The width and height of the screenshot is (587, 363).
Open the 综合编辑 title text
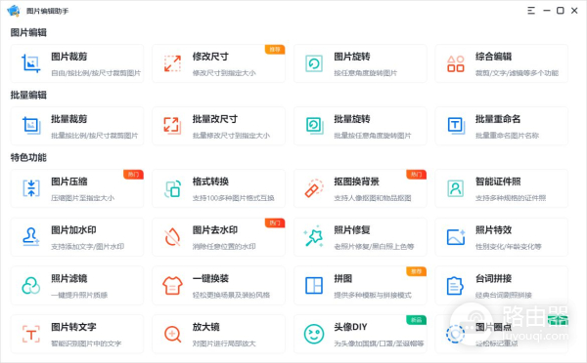coord(494,57)
